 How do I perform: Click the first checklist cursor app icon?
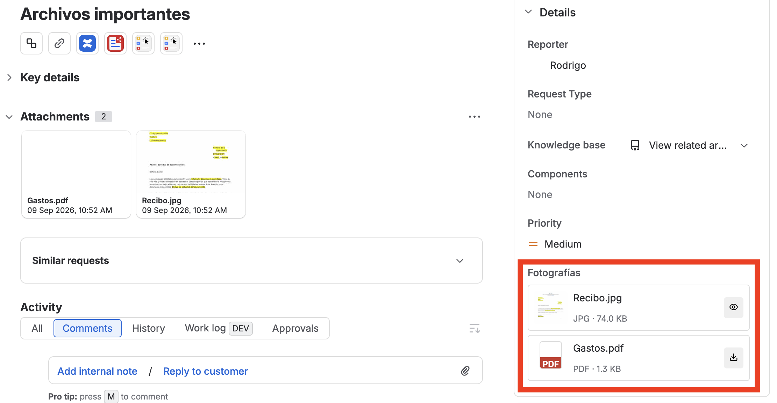point(143,43)
